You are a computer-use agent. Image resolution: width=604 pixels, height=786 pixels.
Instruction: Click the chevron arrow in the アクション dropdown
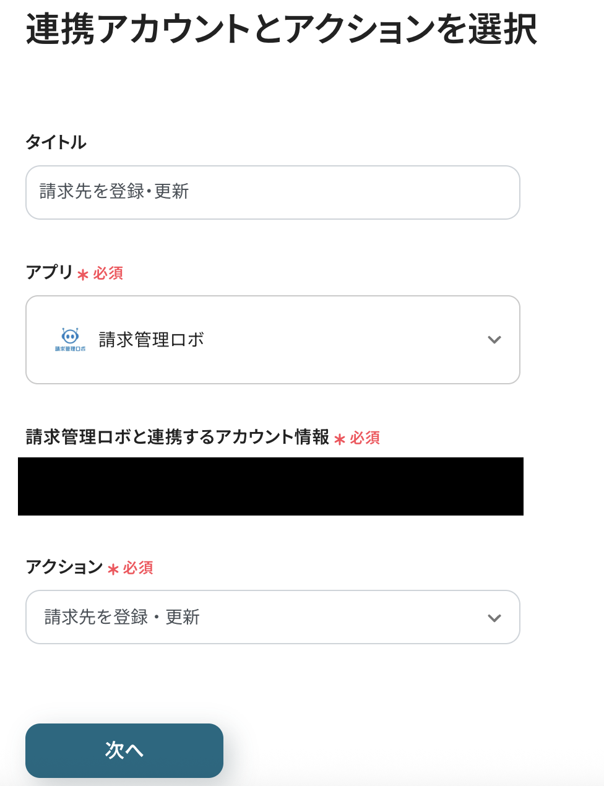[x=494, y=618]
